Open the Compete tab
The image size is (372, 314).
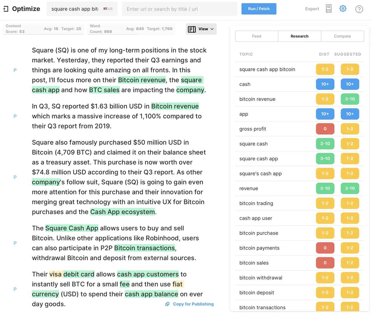(x=342, y=36)
